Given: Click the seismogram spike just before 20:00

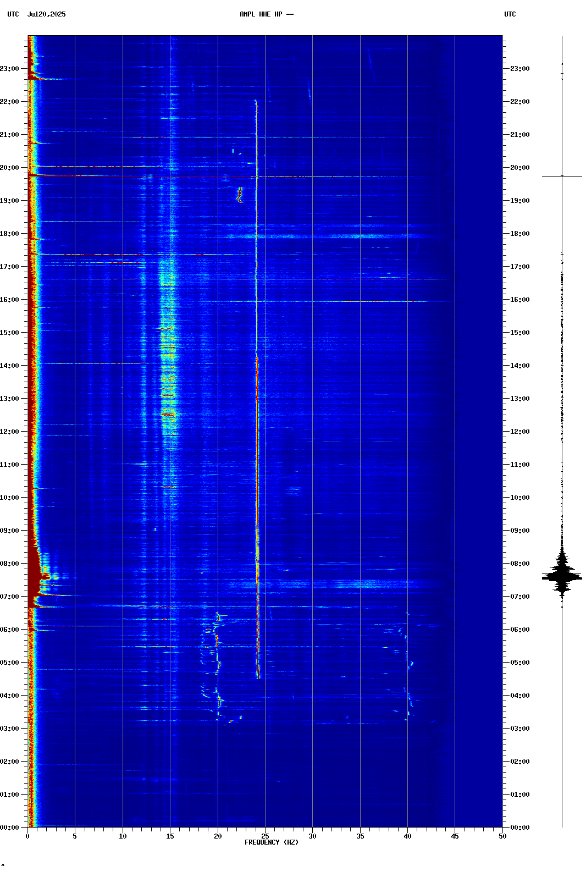Looking at the screenshot, I should tap(562, 176).
